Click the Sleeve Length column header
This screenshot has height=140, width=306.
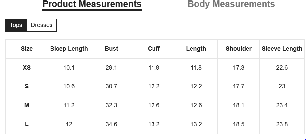click(282, 49)
